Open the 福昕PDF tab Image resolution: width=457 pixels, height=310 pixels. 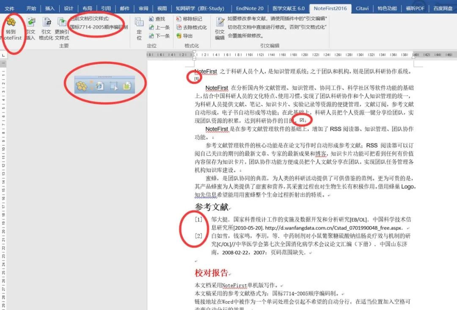415,8
